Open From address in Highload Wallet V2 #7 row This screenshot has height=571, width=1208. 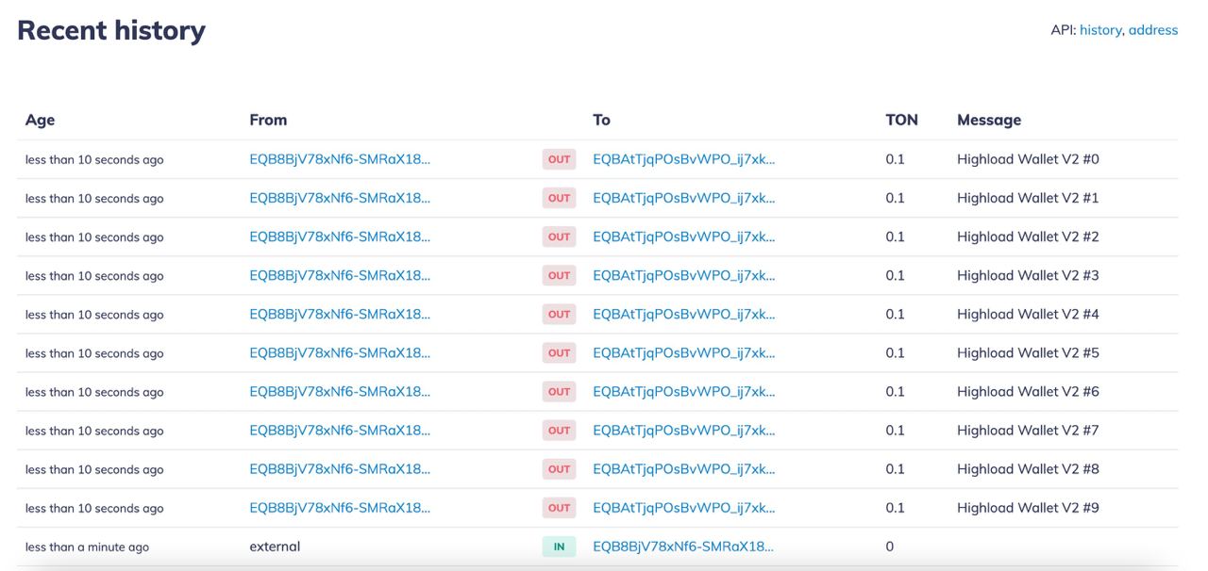pos(340,430)
